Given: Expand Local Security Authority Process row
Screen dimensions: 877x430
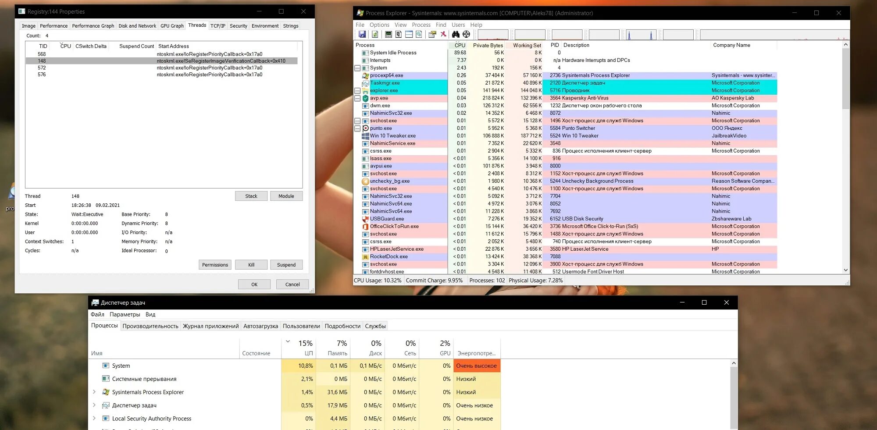Looking at the screenshot, I should coord(94,419).
